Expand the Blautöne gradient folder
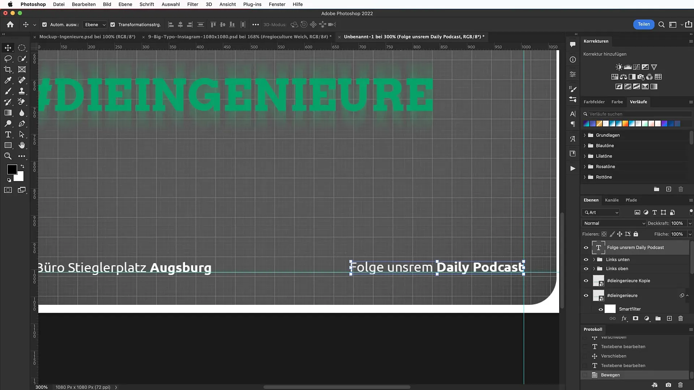The height and width of the screenshot is (390, 694). pos(585,145)
